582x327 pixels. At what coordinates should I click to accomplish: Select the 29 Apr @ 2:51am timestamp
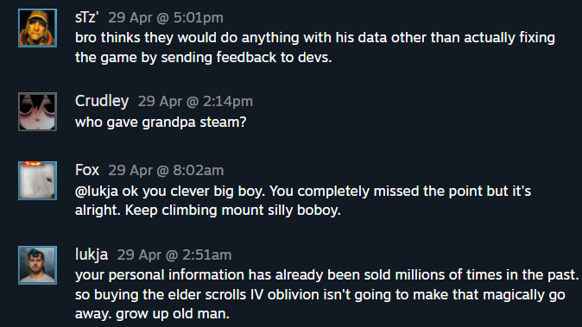pyautogui.click(x=174, y=255)
